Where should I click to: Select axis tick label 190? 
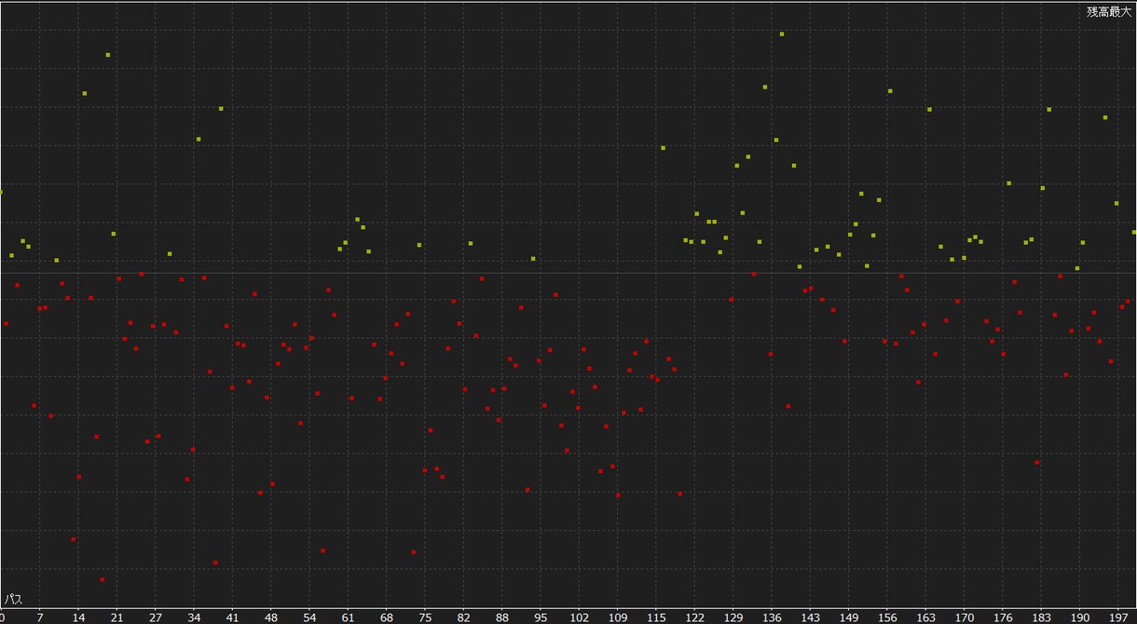(1081, 617)
